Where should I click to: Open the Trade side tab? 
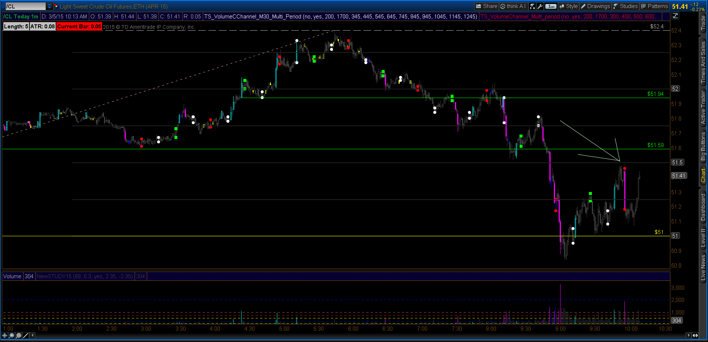tap(703, 23)
